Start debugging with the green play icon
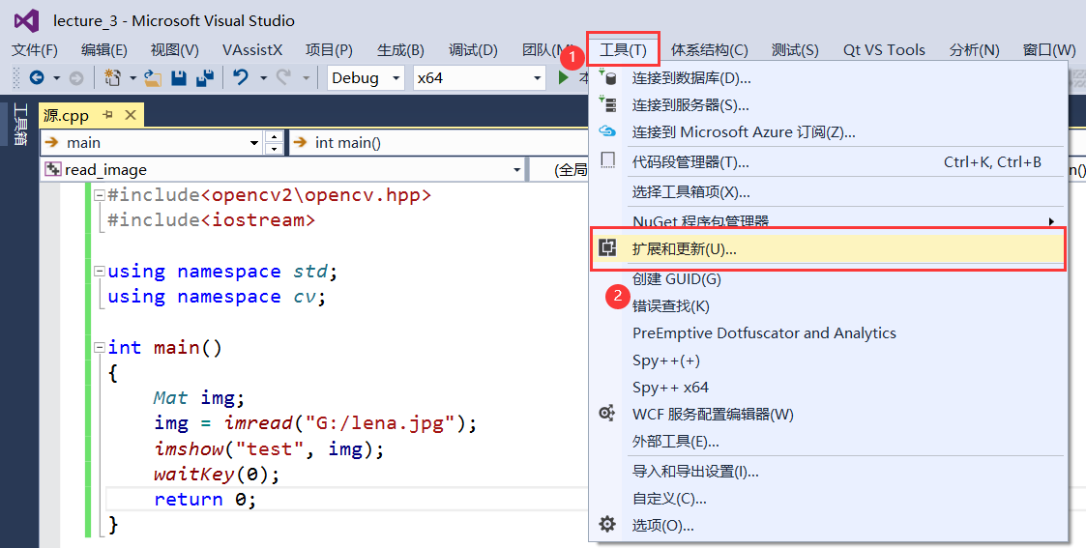The width and height of the screenshot is (1086, 548). [x=563, y=78]
